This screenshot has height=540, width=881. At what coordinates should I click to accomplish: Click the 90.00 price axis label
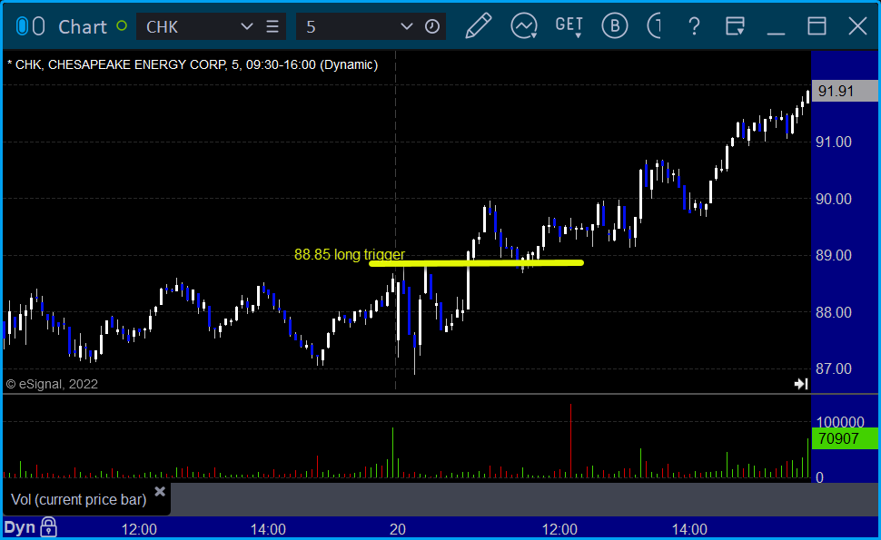point(833,199)
